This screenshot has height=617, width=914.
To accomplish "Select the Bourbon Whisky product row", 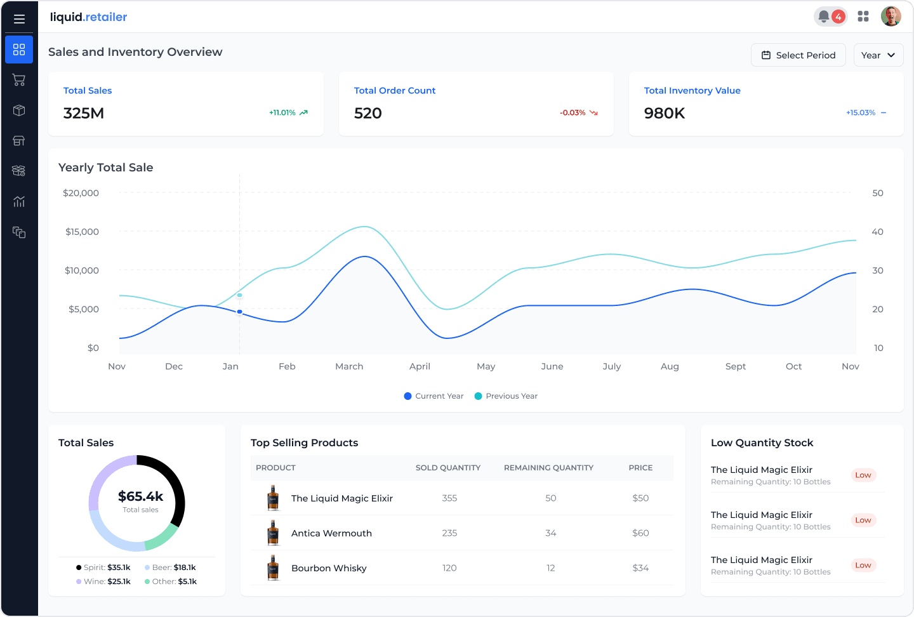I will tap(329, 568).
